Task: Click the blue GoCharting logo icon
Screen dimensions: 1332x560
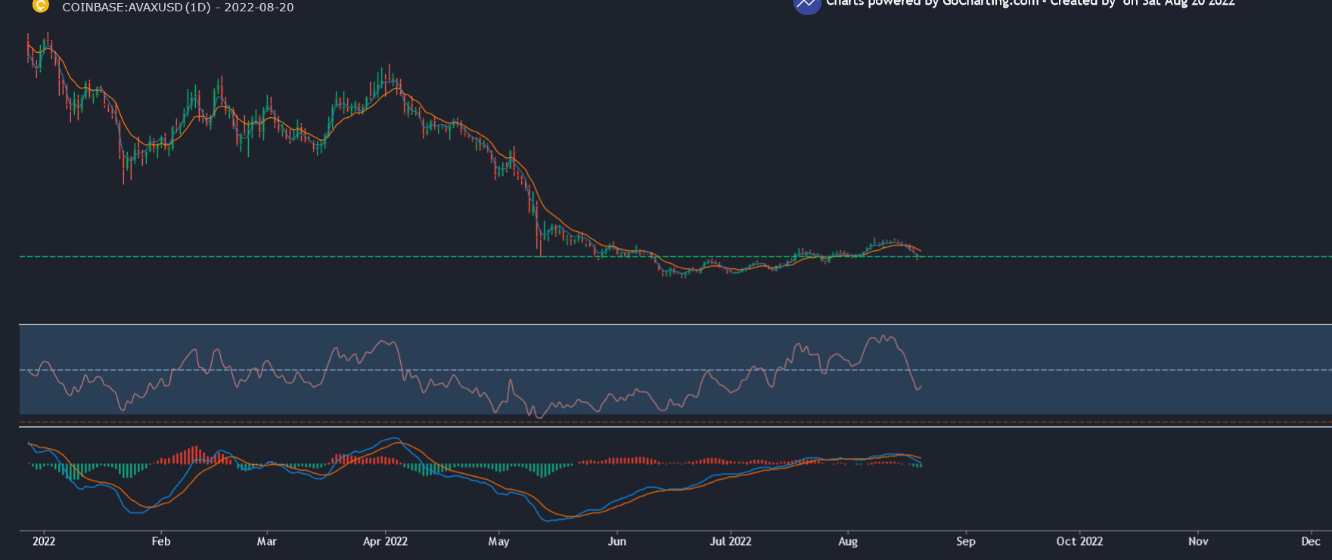Action: (x=807, y=5)
